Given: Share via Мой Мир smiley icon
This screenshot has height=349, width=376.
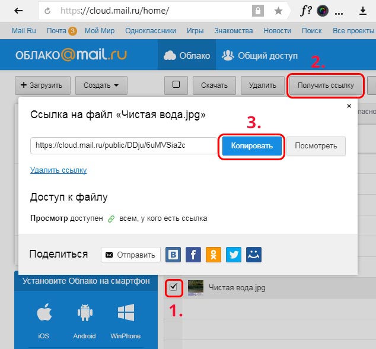Looking at the screenshot, I should [x=254, y=255].
